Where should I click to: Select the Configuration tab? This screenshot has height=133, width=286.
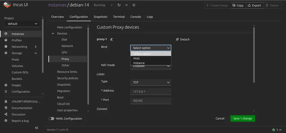pos(79,17)
